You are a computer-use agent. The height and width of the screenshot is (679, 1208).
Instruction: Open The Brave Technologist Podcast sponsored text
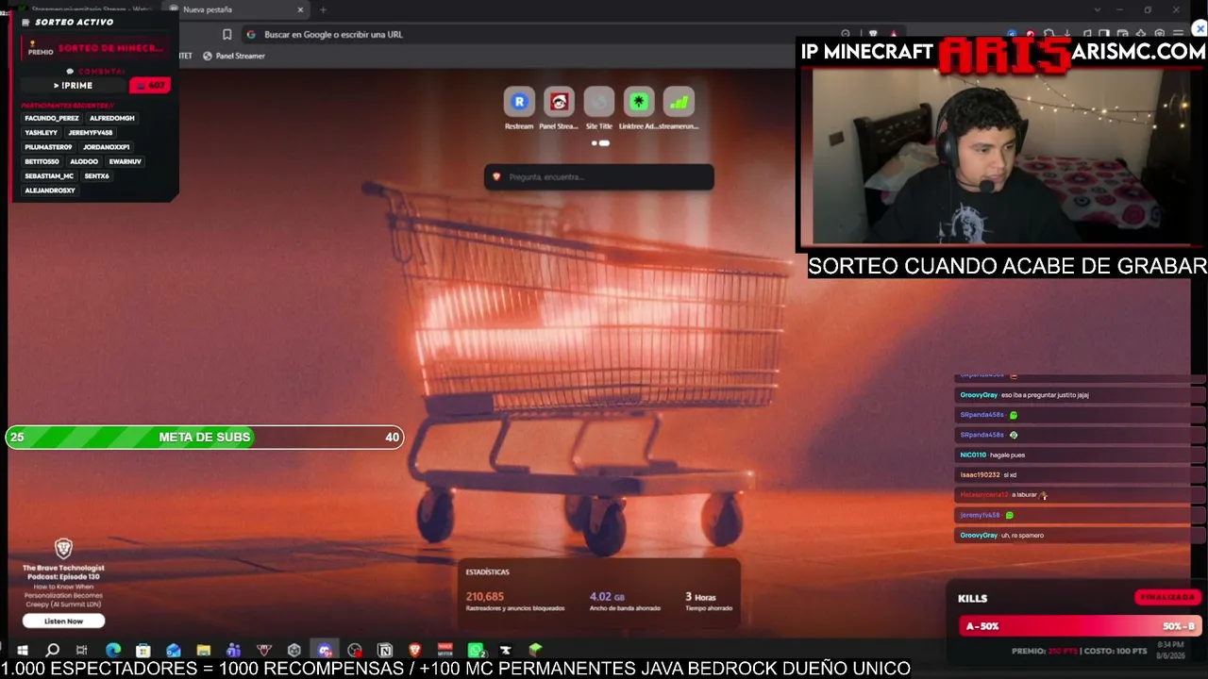[x=63, y=586]
